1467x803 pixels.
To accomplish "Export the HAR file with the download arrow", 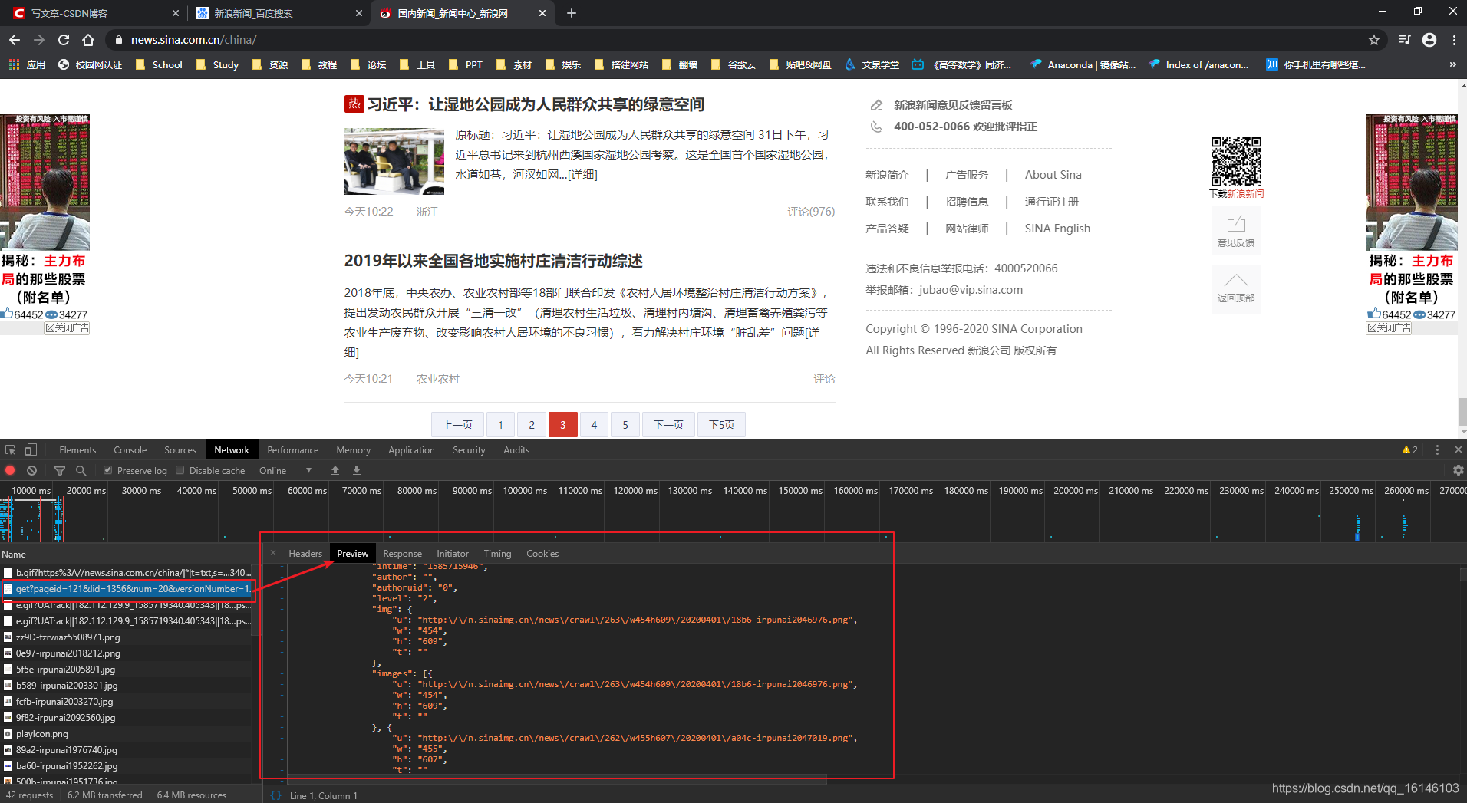I will [x=357, y=471].
